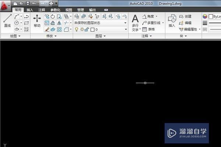221x147 pixels.
Task: Click the Scale tool icon
Action: [47, 23]
